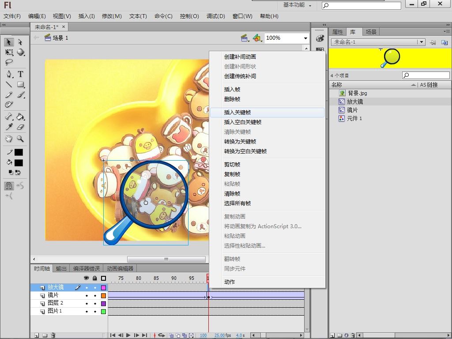Select the 3D Rotation tool

click(x=20, y=52)
